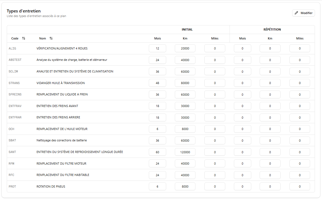Select initial Km field for SANT row

click(x=185, y=152)
